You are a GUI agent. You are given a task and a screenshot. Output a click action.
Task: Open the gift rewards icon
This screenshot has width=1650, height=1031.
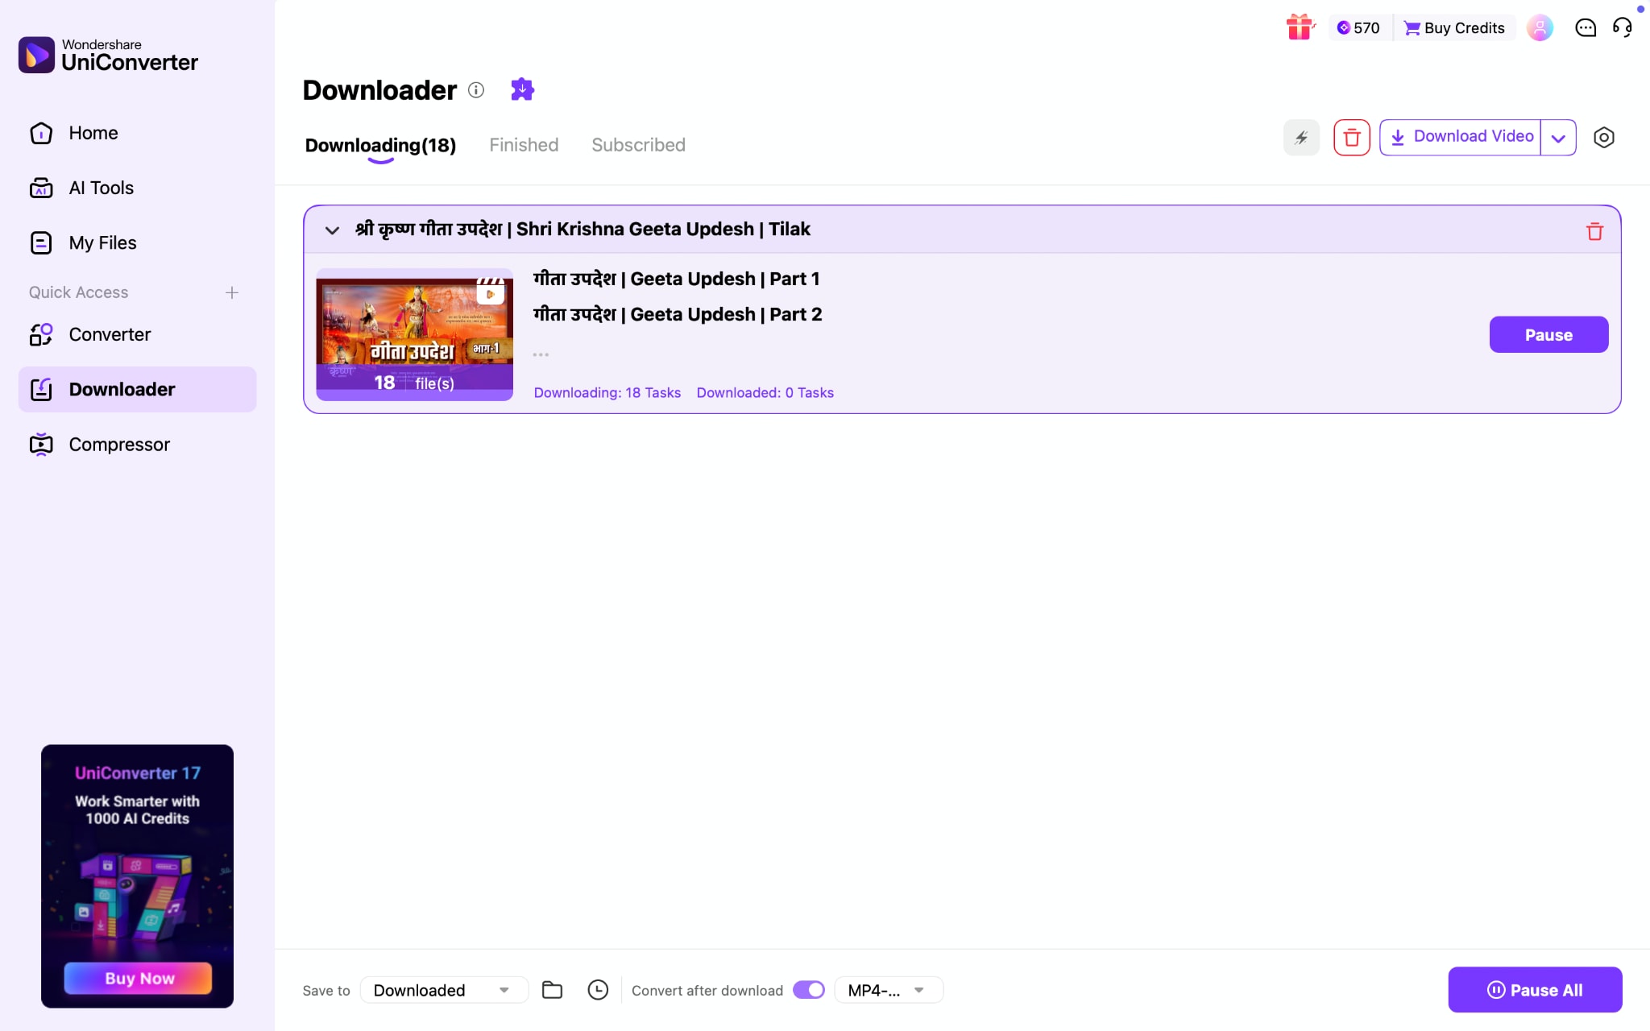[x=1299, y=27]
